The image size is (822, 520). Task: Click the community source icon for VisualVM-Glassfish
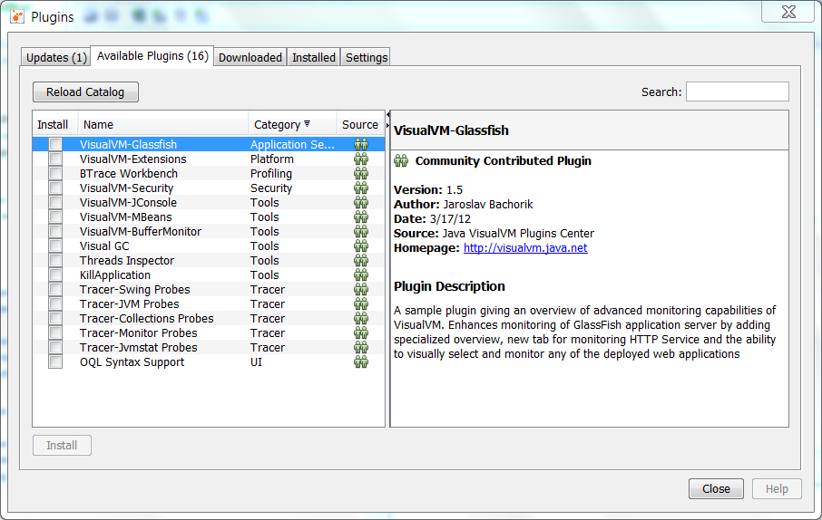coord(361,145)
